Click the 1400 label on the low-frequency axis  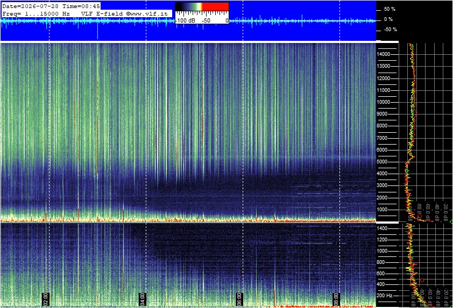coord(382,228)
